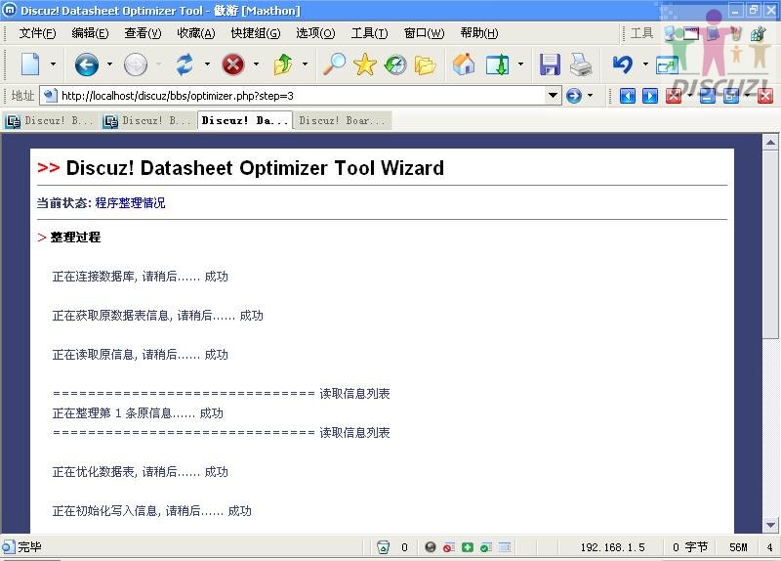This screenshot has height=561, width=781.
Task: Stop loading with the red X icon
Action: tap(233, 65)
